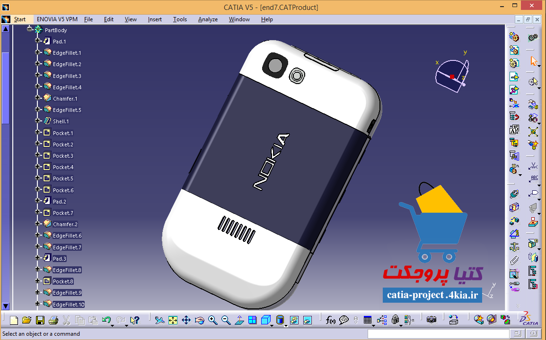Open the Window menu

click(x=239, y=19)
